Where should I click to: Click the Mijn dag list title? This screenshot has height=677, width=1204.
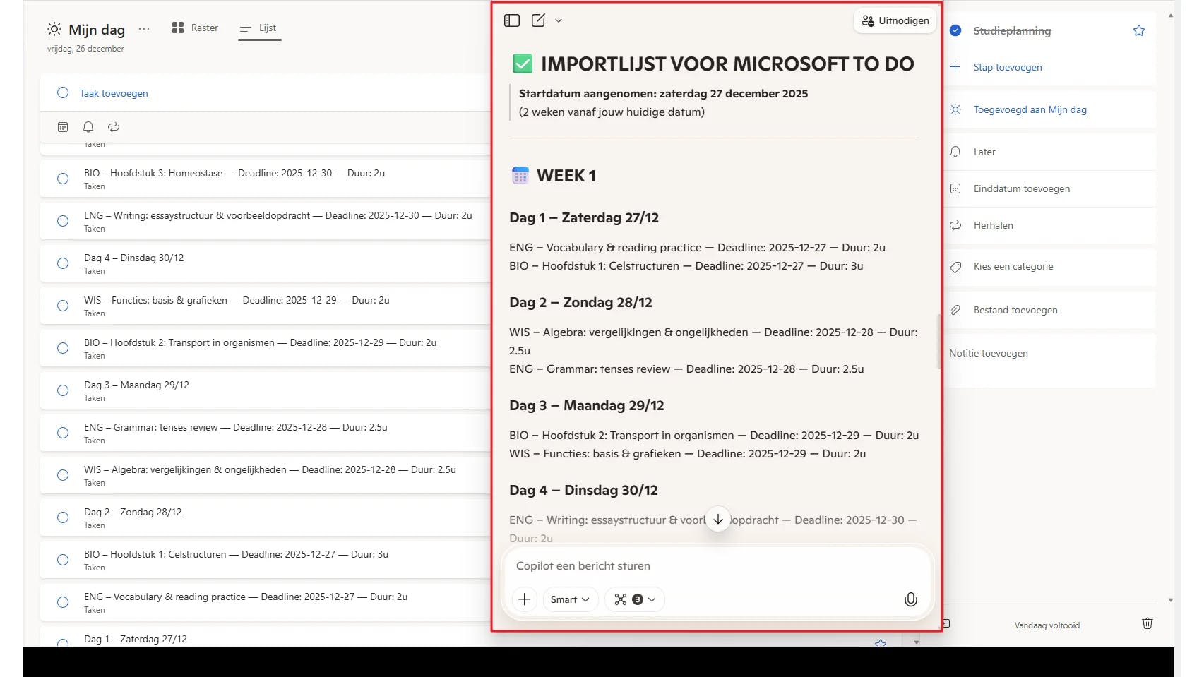[97, 29]
